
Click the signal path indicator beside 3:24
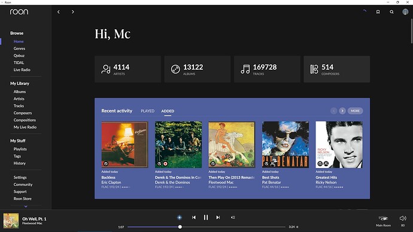(x=297, y=227)
